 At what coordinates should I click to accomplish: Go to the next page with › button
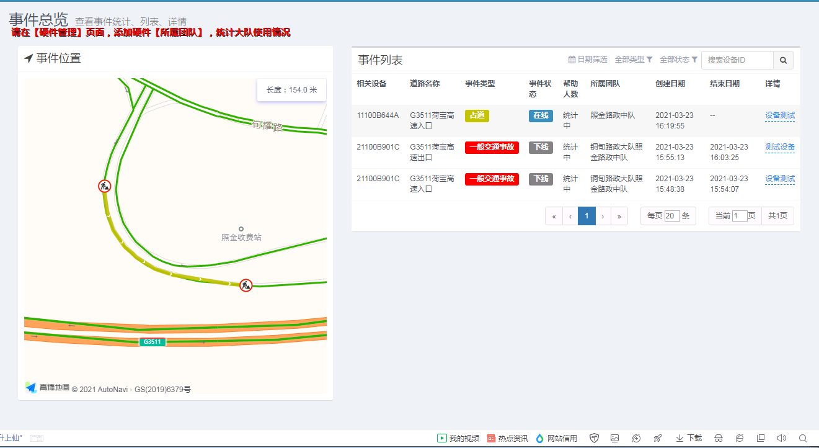603,216
